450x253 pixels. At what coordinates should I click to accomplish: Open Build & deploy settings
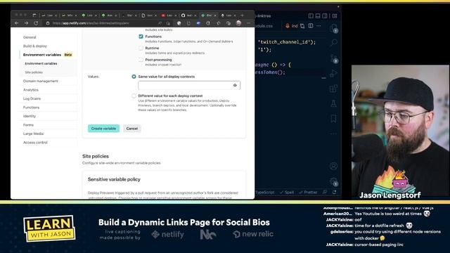point(35,46)
